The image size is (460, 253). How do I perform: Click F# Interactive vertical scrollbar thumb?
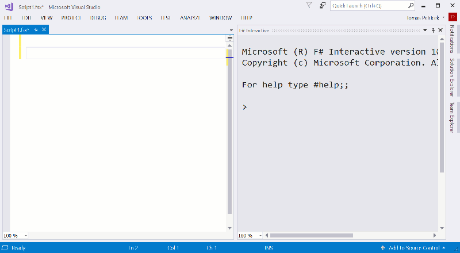(442, 108)
